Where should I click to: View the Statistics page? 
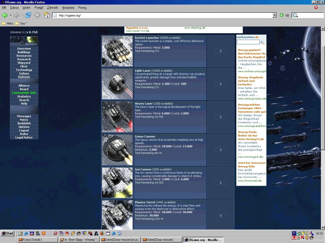[x=24, y=96]
